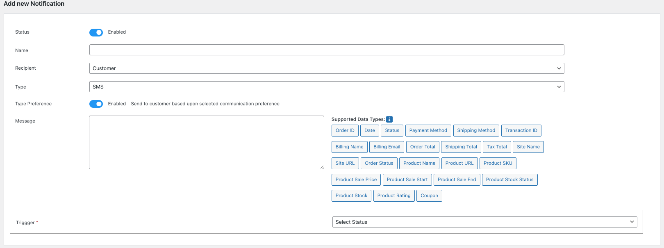This screenshot has height=248, width=664.
Task: Insert the Status data tag
Action: pos(392,130)
